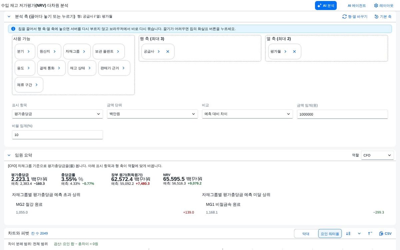Screen dimensions: 400x250
Task: Click the −299.3 variance value
Action: click(378, 212)
